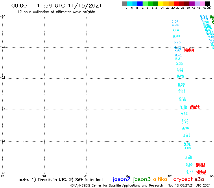The width and height of the screenshot is (214, 188).
Task: Click the longitude axis label '75'
Action: point(2,176)
